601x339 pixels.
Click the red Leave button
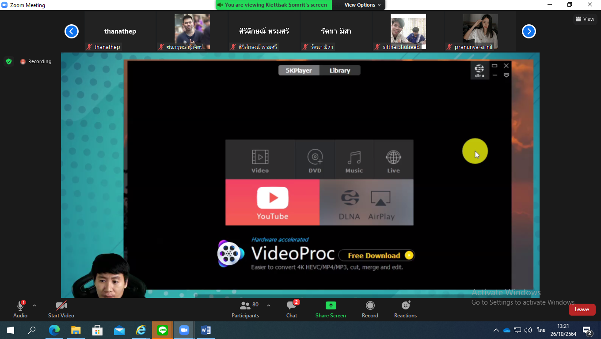(582, 309)
